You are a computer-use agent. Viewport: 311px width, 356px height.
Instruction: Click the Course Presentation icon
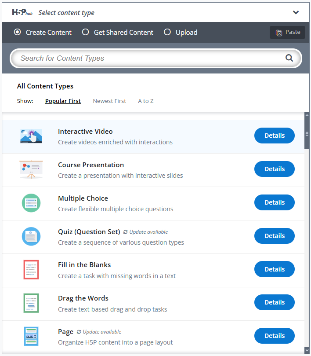[31, 169]
